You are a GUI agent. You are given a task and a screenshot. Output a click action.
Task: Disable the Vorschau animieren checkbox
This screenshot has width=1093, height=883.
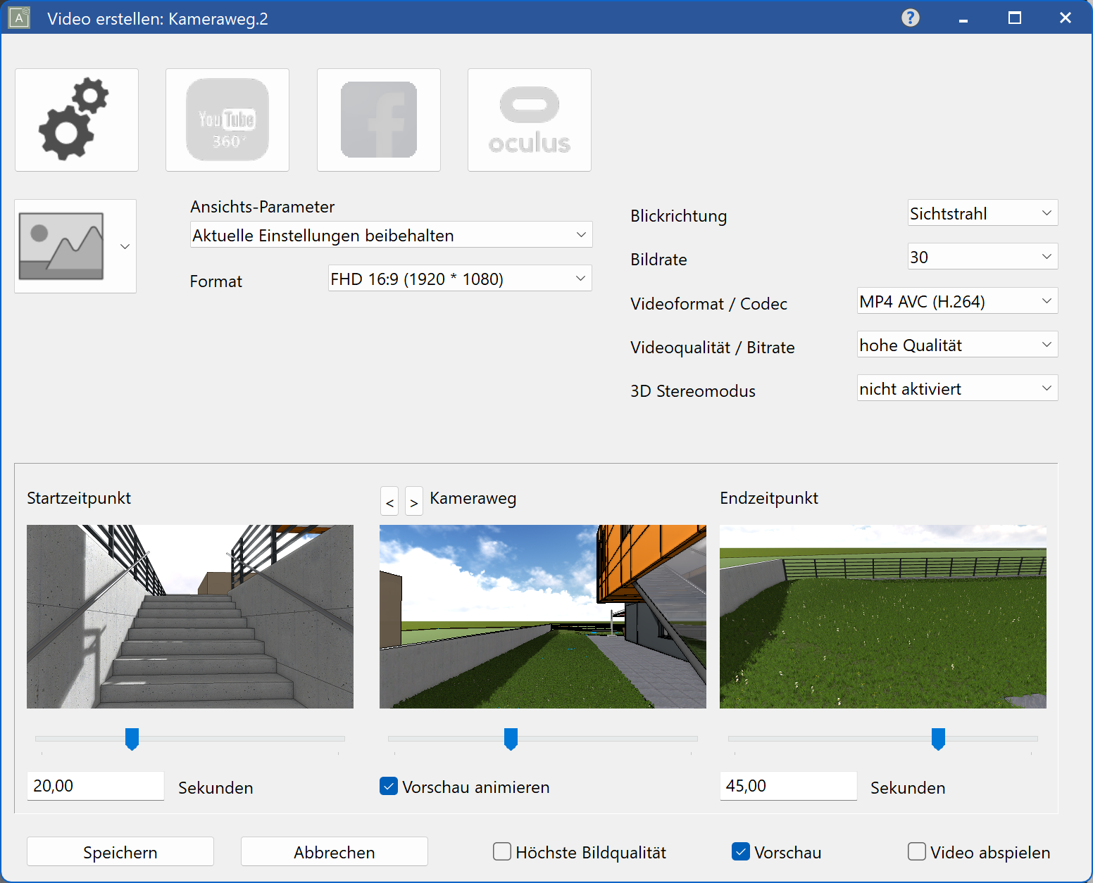point(389,786)
